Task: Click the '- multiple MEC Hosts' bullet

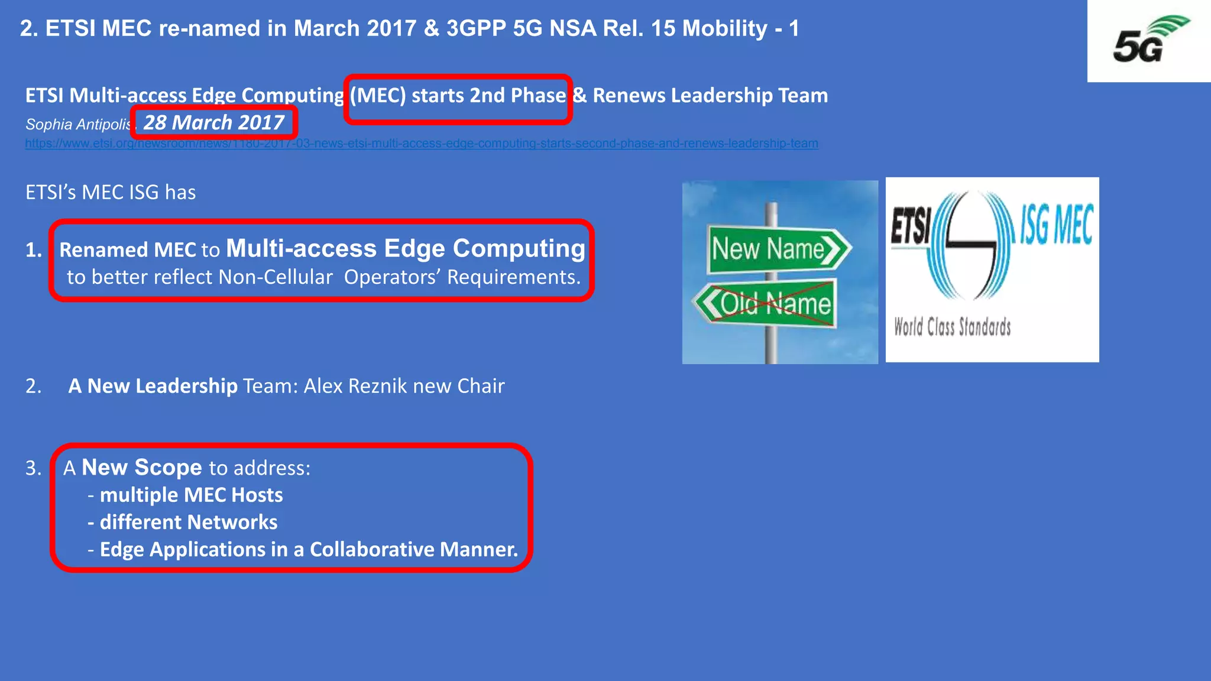Action: tap(185, 495)
